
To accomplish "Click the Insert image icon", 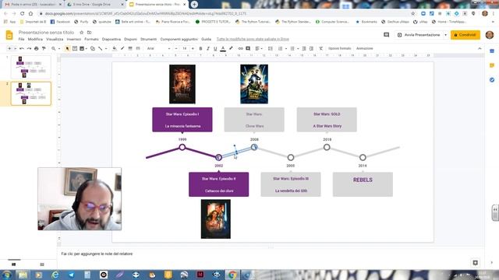I will (82, 48).
